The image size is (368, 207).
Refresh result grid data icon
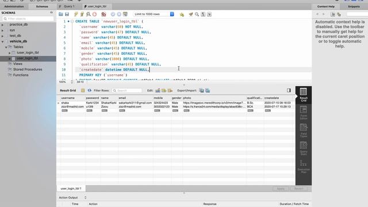90,90
